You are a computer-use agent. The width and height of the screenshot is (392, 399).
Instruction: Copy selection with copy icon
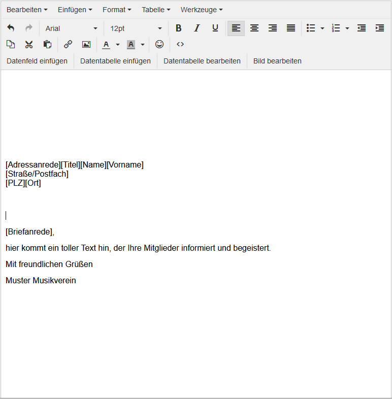[x=11, y=44]
